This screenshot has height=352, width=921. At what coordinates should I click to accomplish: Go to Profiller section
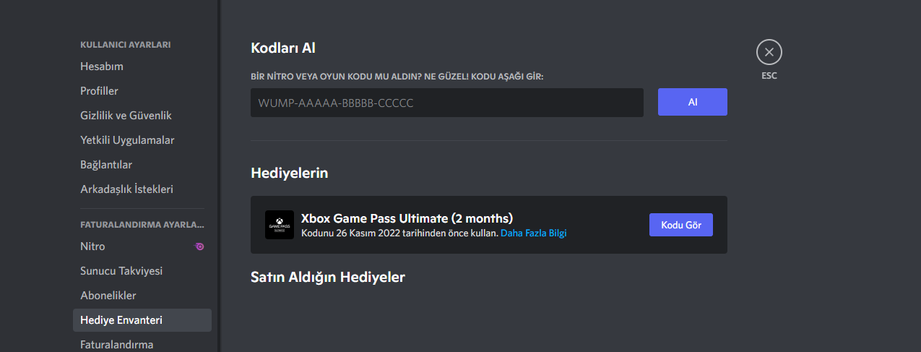point(99,91)
